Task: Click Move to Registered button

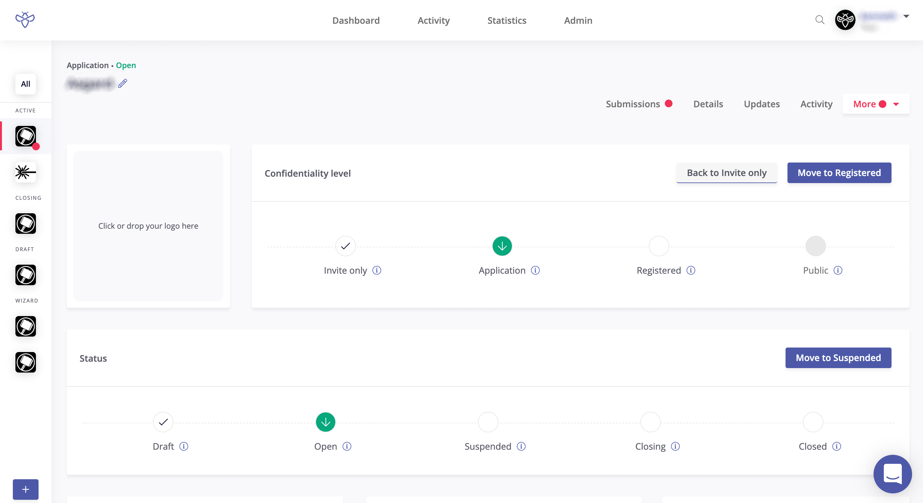Action: point(839,173)
